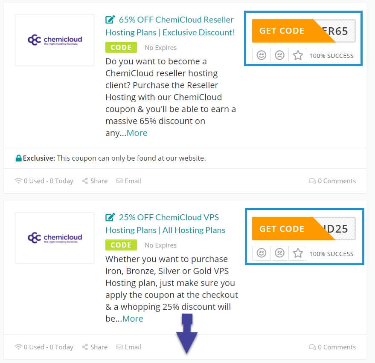Share the 65% reseller hosting coupon

point(95,181)
